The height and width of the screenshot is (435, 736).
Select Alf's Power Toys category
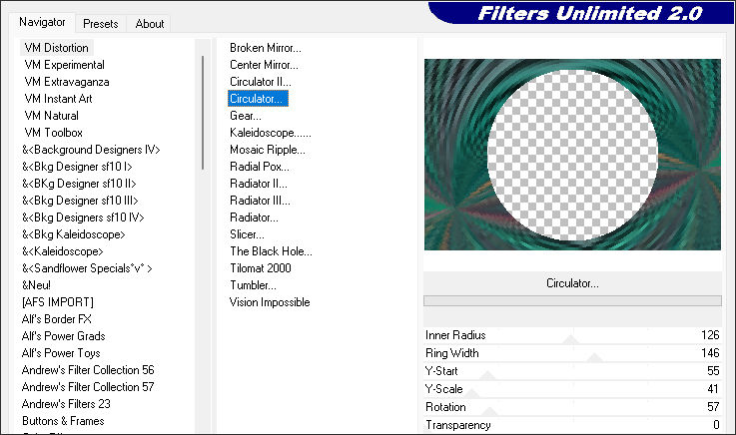click(x=61, y=353)
